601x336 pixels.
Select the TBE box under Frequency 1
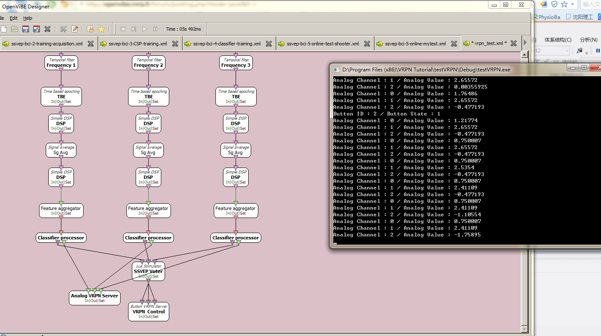(x=61, y=97)
